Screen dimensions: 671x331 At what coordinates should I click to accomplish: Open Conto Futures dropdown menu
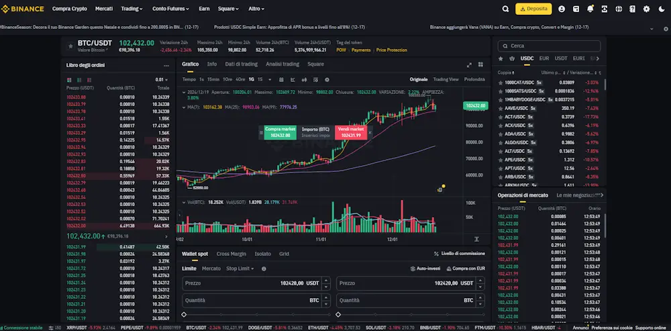tap(170, 9)
